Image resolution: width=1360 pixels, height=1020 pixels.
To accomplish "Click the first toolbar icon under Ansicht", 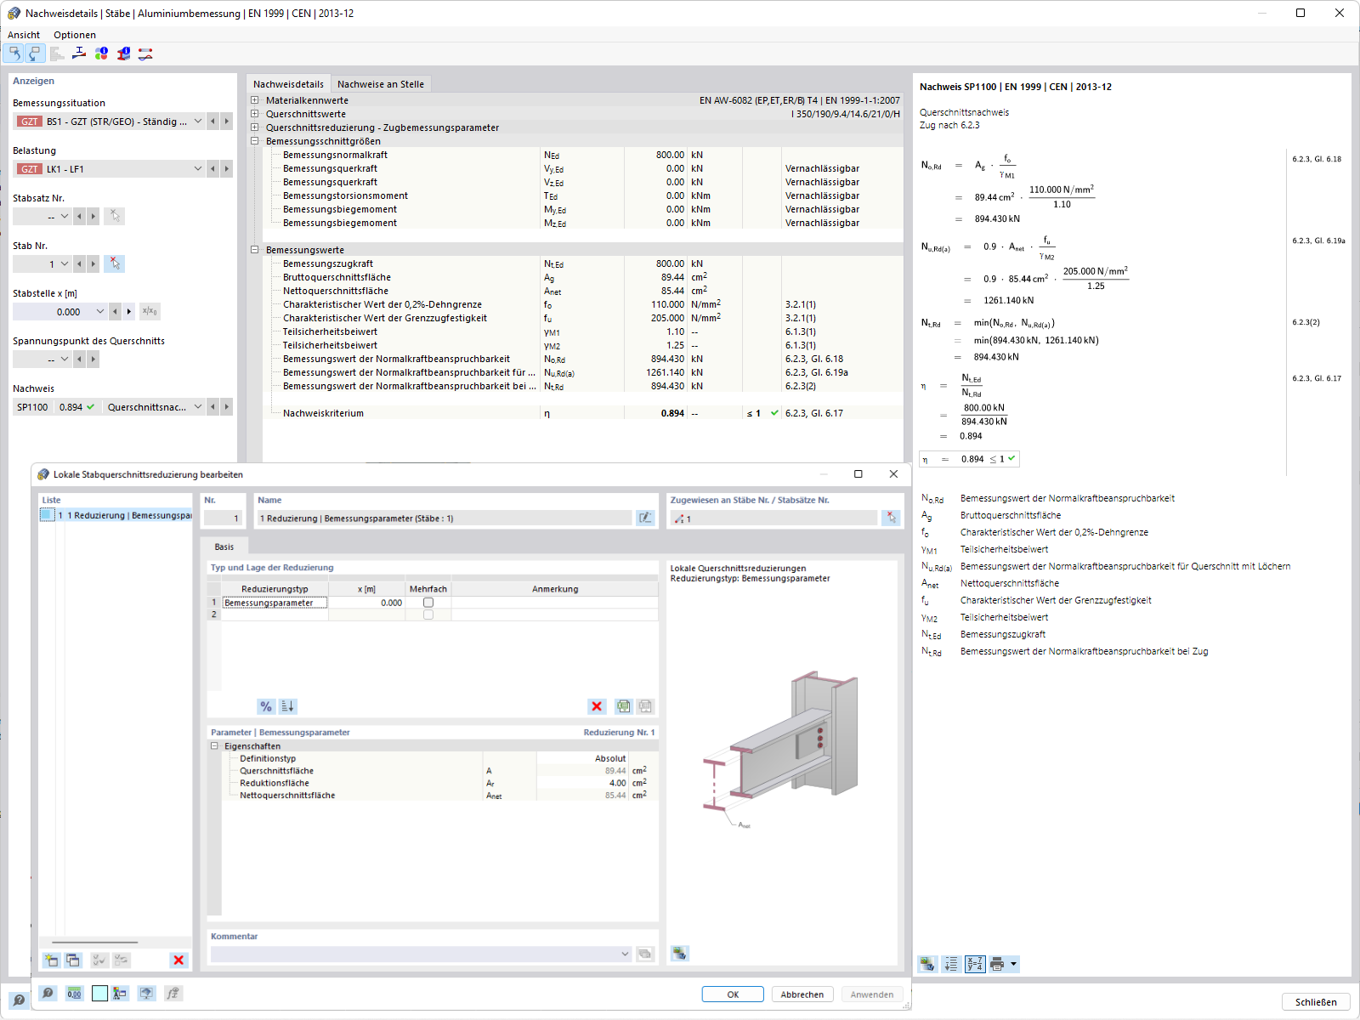I will [x=14, y=54].
